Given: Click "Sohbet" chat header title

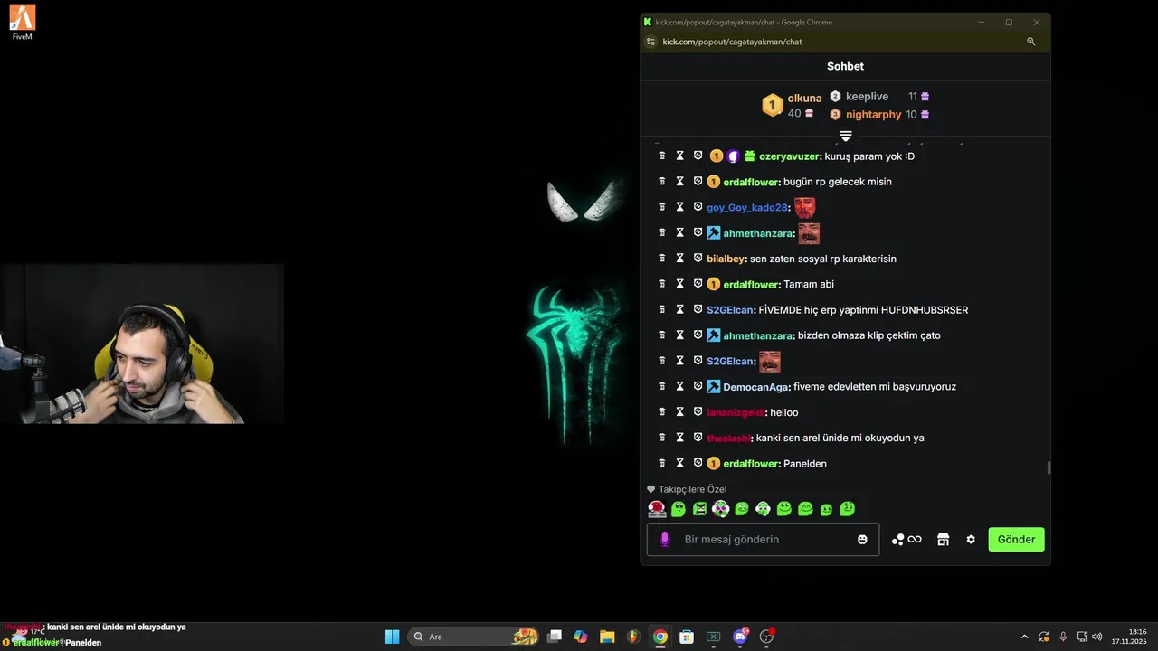Looking at the screenshot, I should 845,67.
